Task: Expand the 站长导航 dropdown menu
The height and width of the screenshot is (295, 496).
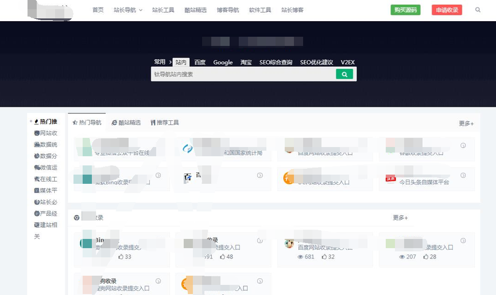Action: click(x=128, y=10)
